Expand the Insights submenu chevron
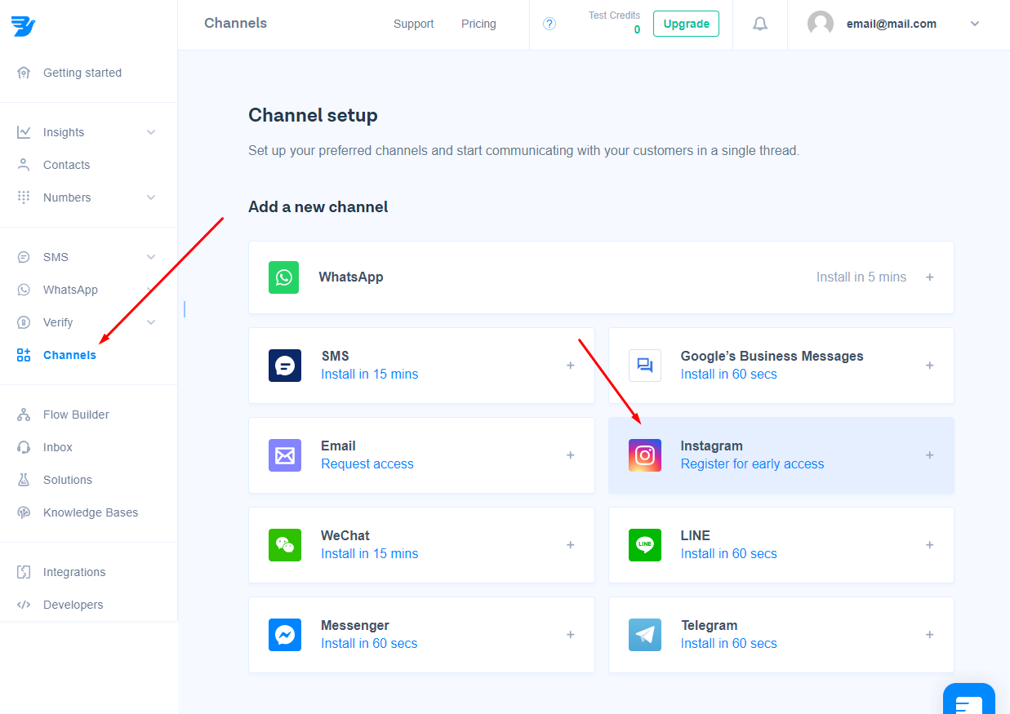This screenshot has width=1010, height=714. pyautogui.click(x=151, y=132)
